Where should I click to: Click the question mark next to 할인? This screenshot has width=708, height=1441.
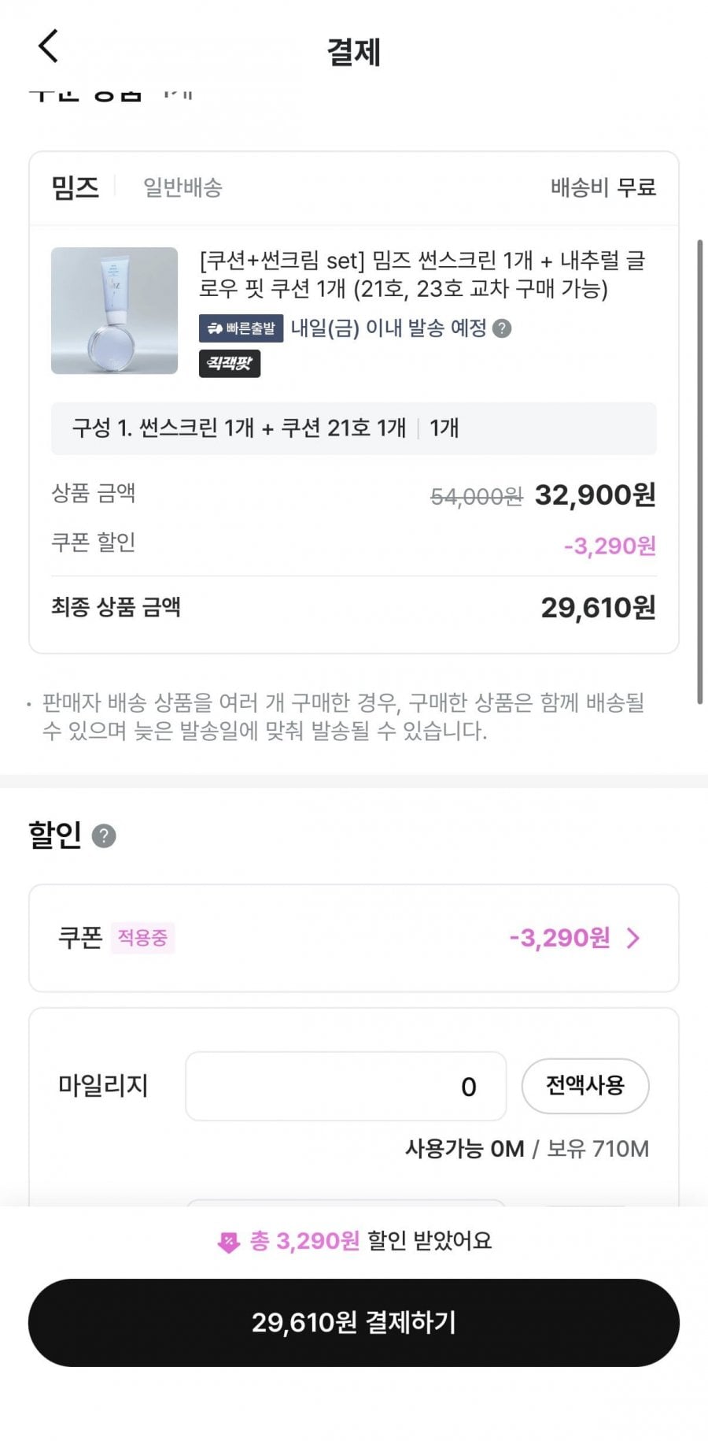pos(104,835)
